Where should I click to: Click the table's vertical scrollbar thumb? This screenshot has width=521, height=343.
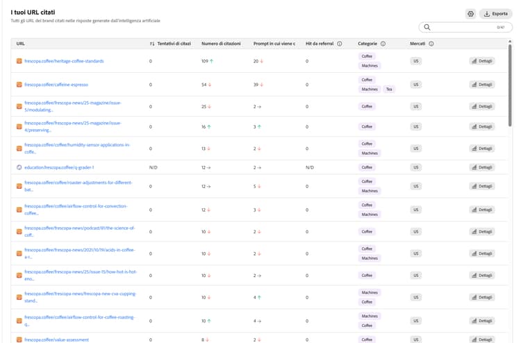(x=510, y=85)
